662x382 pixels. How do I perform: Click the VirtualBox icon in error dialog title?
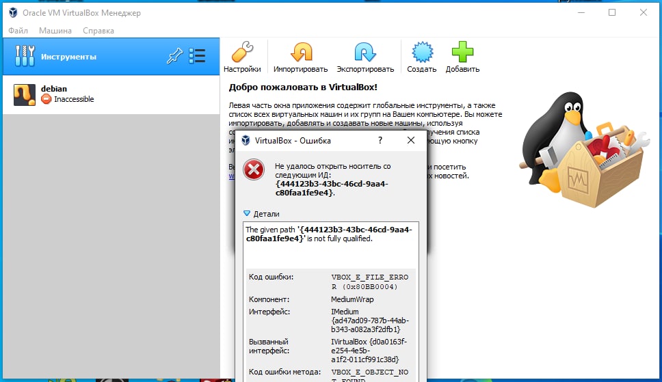click(246, 141)
